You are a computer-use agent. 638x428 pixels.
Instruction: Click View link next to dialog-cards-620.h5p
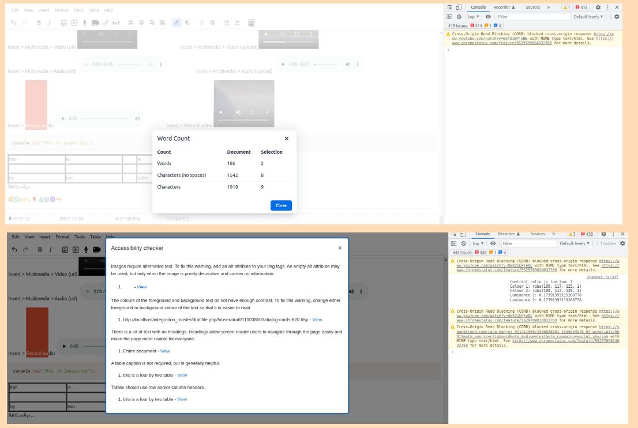317,320
